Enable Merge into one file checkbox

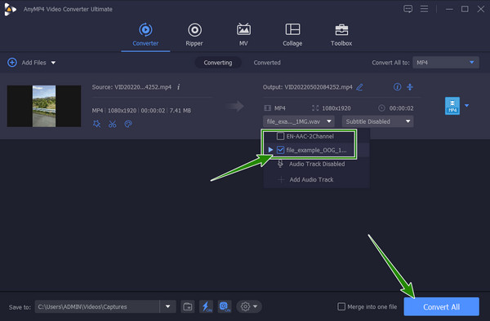341,306
